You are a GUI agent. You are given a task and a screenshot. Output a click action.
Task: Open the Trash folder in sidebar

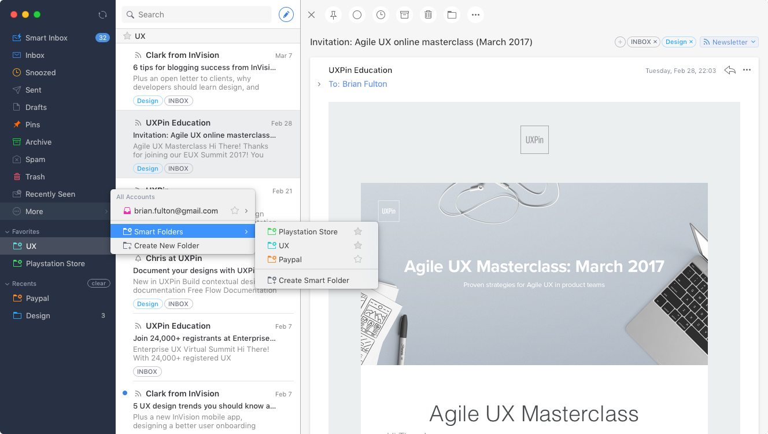58,176
